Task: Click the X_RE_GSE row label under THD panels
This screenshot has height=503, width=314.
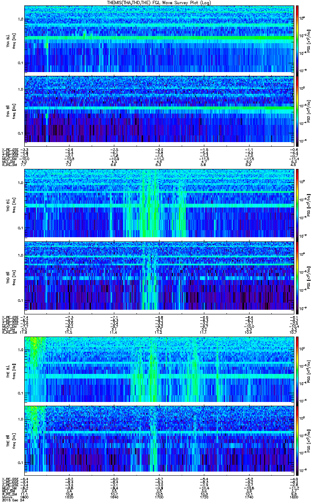Action: (9, 316)
